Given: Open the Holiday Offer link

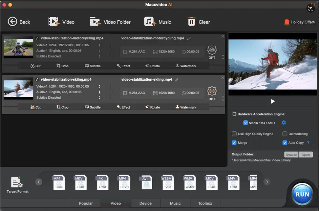Looking at the screenshot, I should point(303,22).
